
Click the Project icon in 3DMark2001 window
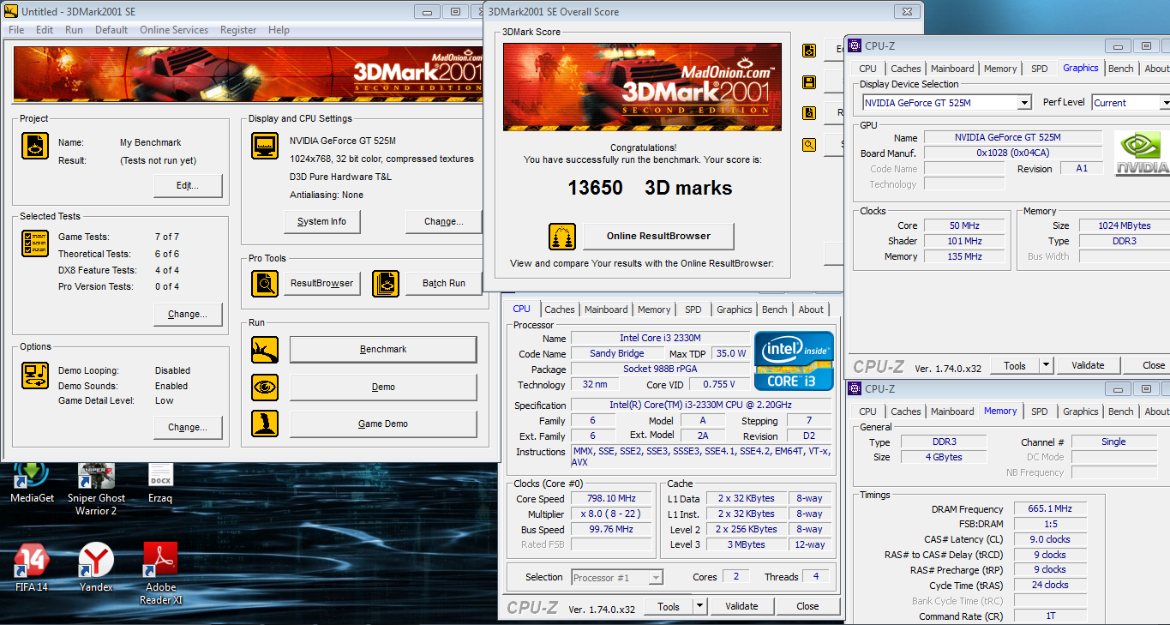click(35, 147)
